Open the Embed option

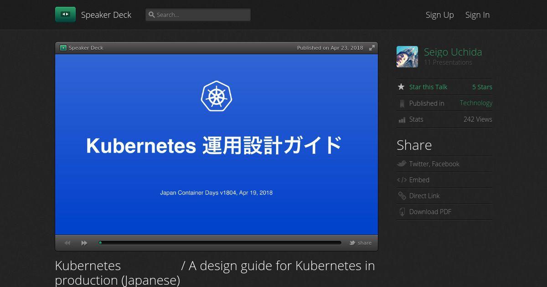(x=419, y=180)
